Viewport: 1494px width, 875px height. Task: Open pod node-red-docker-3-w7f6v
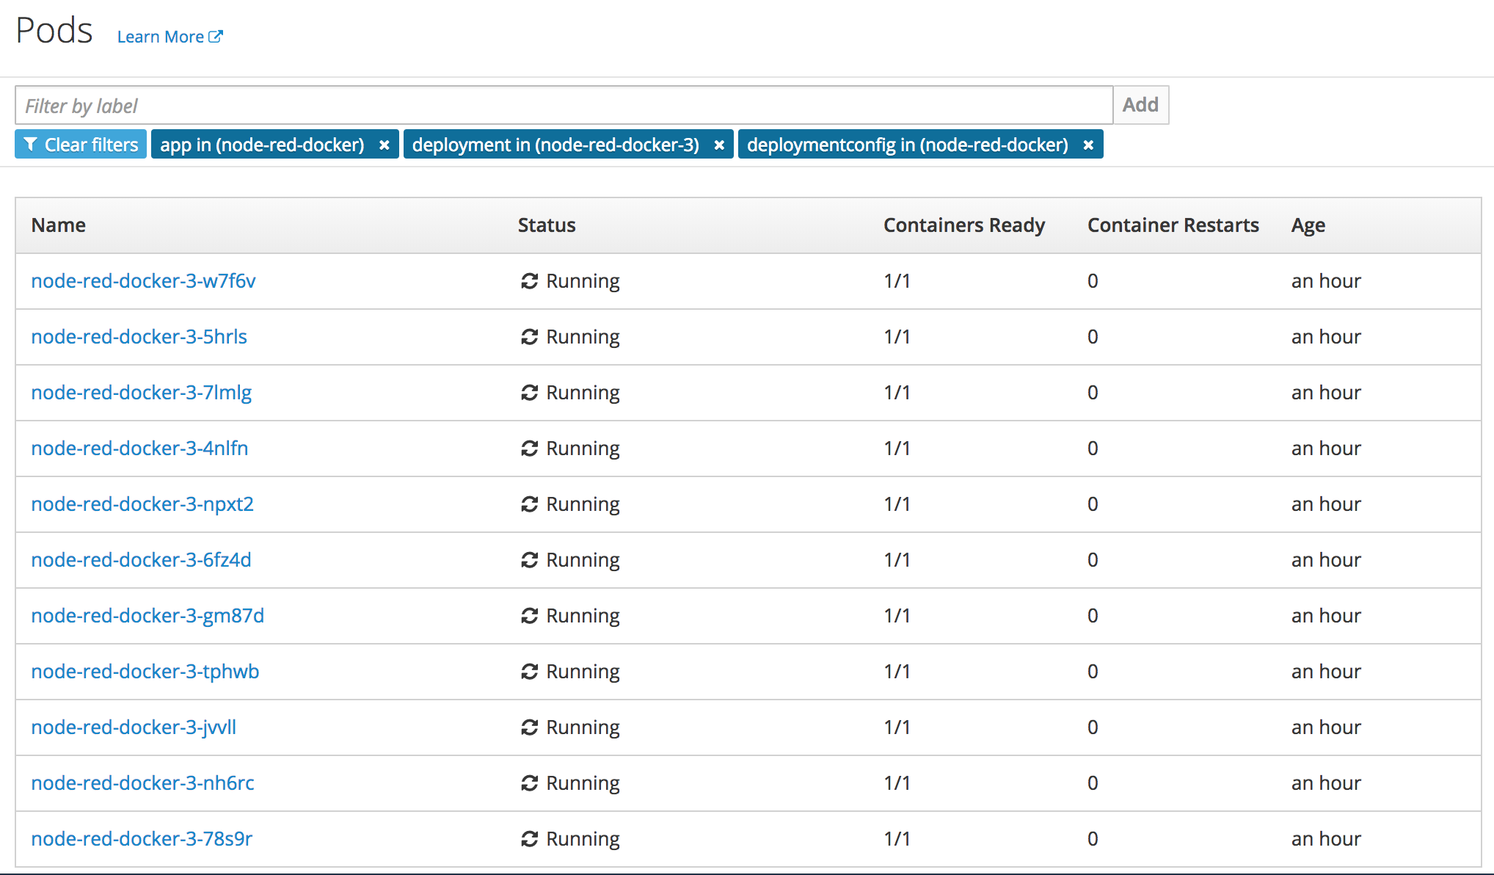point(143,281)
